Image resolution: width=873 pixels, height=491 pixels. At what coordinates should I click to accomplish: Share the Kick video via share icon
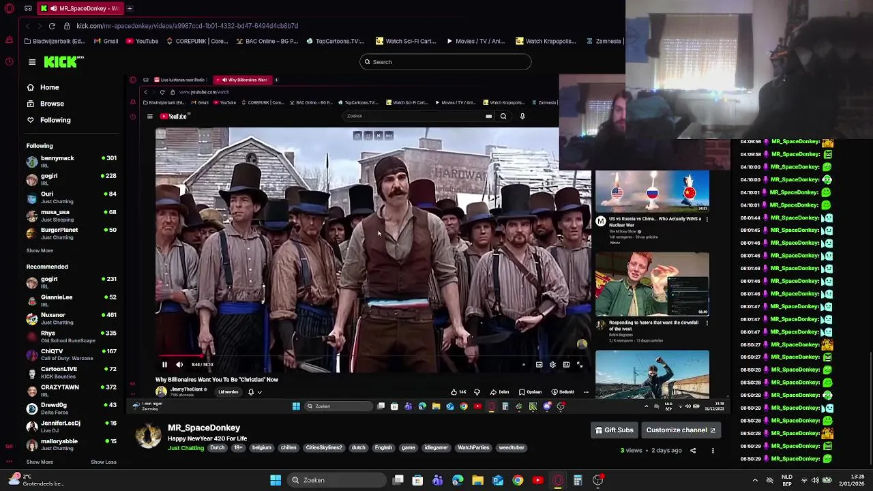point(693,451)
